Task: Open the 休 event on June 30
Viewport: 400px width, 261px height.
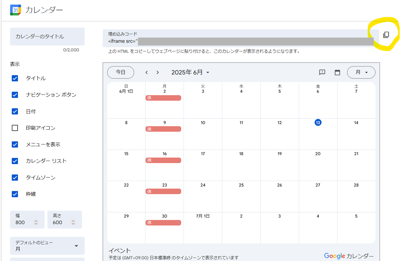Action: tap(163, 223)
